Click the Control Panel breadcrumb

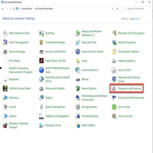coord(27,9)
